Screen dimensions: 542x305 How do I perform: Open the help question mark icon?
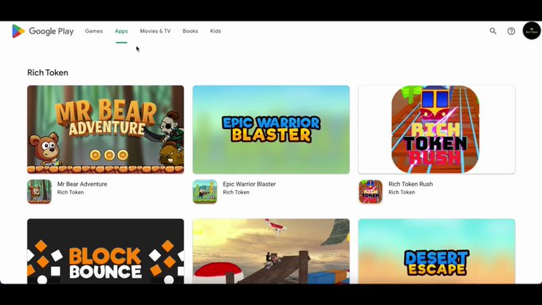point(511,31)
